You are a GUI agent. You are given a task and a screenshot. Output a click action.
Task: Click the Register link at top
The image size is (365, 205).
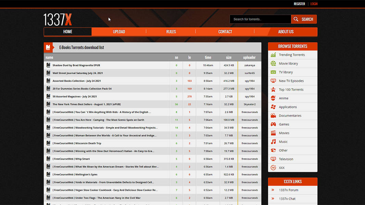[299, 4]
